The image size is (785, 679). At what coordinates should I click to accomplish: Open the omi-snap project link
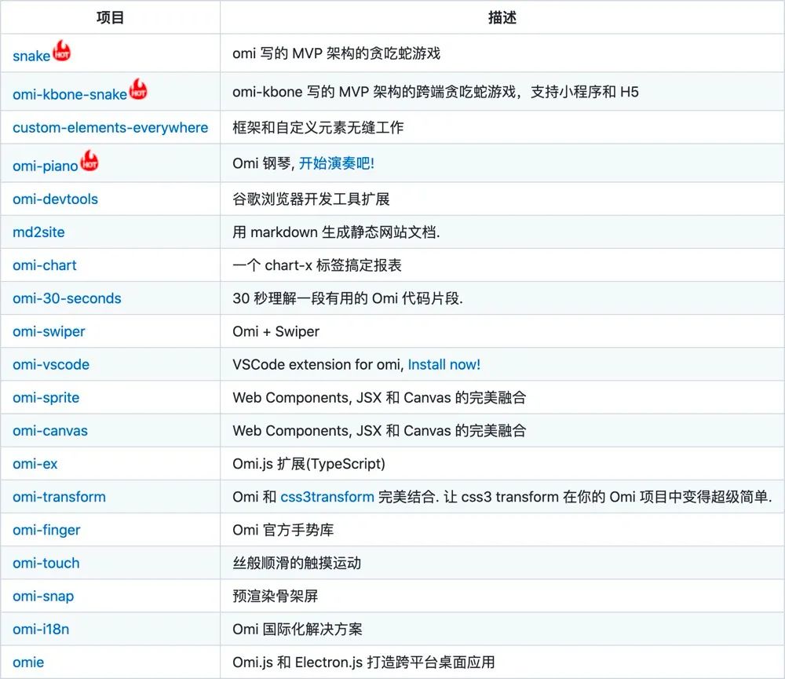pyautogui.click(x=43, y=596)
